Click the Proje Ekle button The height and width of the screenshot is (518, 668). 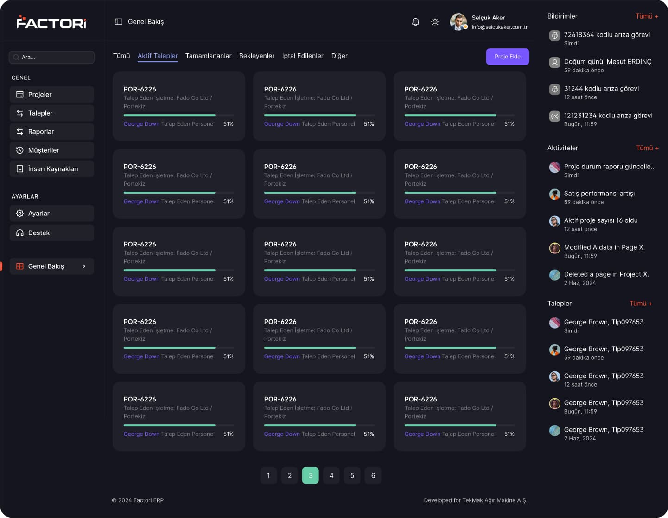[508, 57]
